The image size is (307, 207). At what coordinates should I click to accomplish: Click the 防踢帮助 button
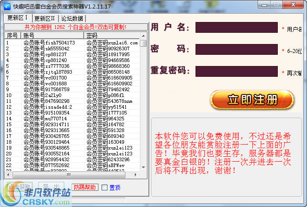point(85,187)
